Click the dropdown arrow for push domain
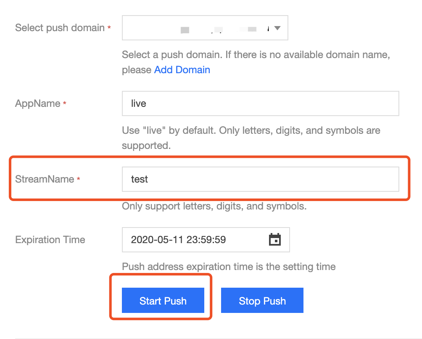 tap(277, 28)
